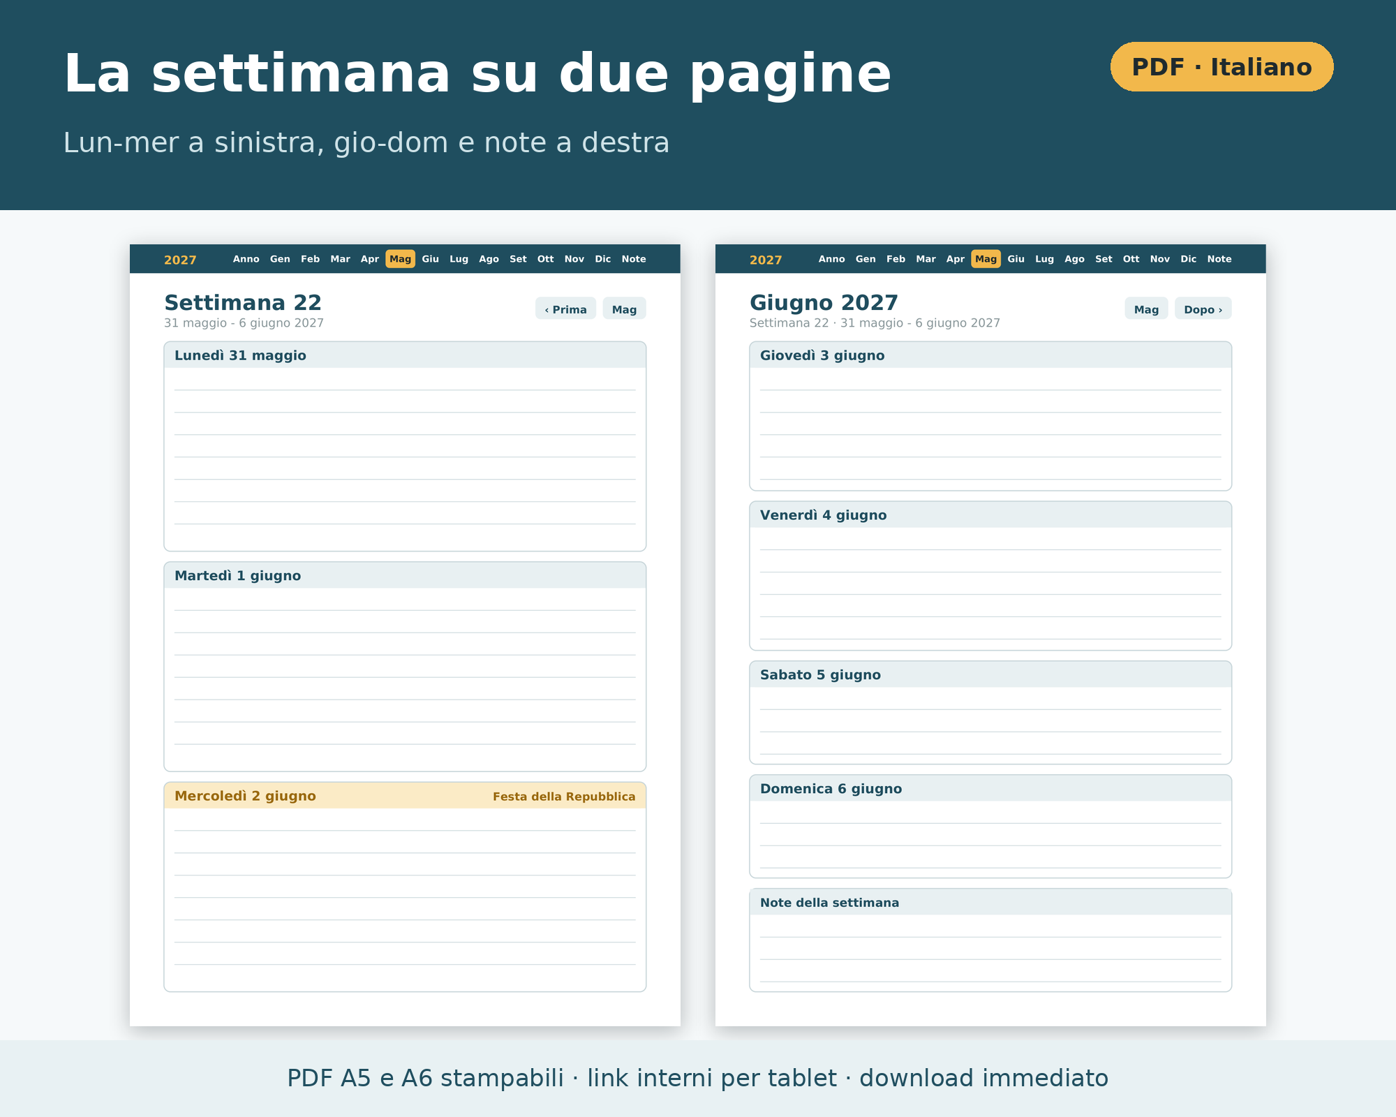
Task: Click the 2027 year link on right page
Action: point(766,260)
